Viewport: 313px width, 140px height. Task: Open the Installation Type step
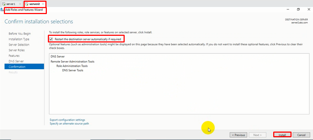point(19,39)
